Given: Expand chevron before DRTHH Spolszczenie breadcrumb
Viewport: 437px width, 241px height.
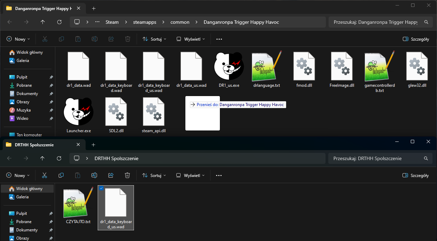Looking at the screenshot, I should point(87,158).
